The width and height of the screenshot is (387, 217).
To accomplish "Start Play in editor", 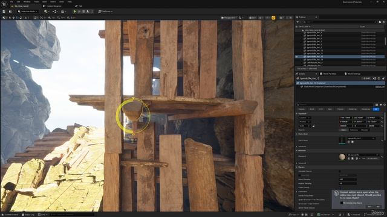I will (x=75, y=11).
